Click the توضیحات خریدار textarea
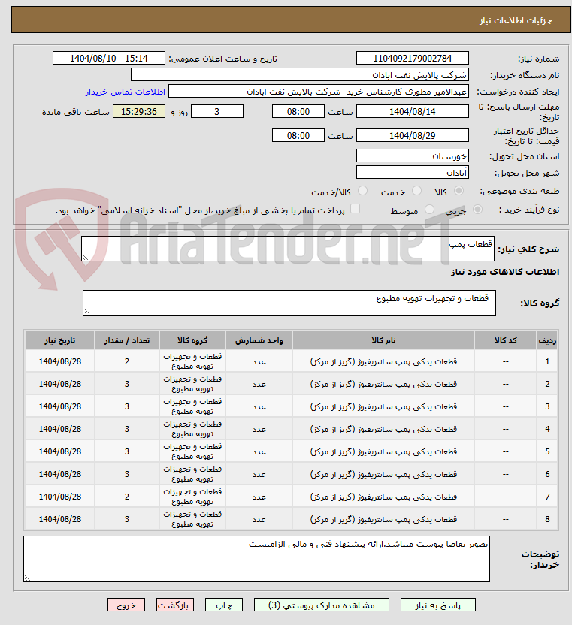Screen dimensions: 572x625 click(256, 559)
